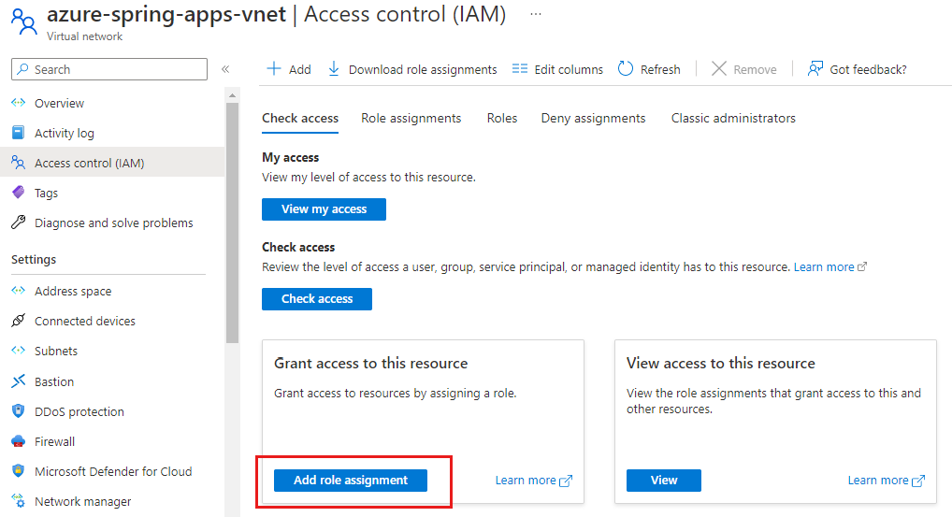
Task: Open the Roles tab
Action: coord(502,118)
